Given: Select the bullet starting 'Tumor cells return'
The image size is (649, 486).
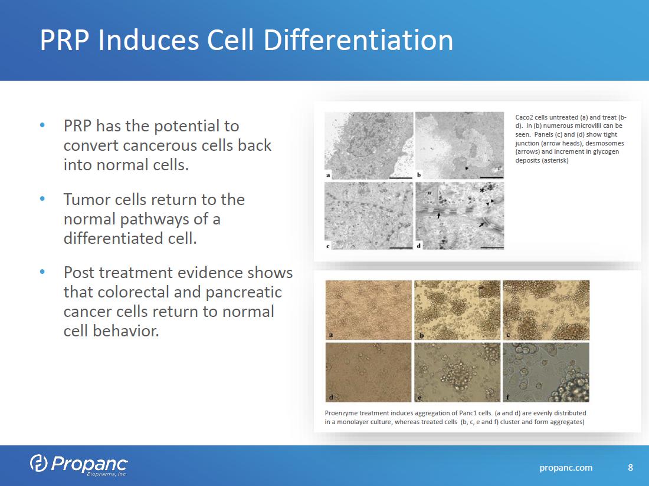Looking at the screenshot, I should click(153, 219).
